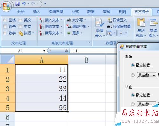Select the 数据 tab
The image size is (159, 126).
tap(91, 11)
